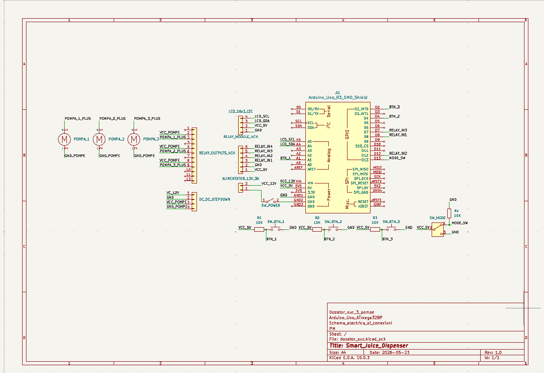Click the Schema_electrica_si_conexiuni comment line
This screenshot has height=373, width=544.
click(x=360, y=323)
